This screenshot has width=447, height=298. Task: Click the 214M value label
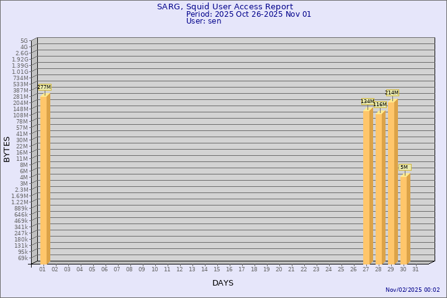392,93
